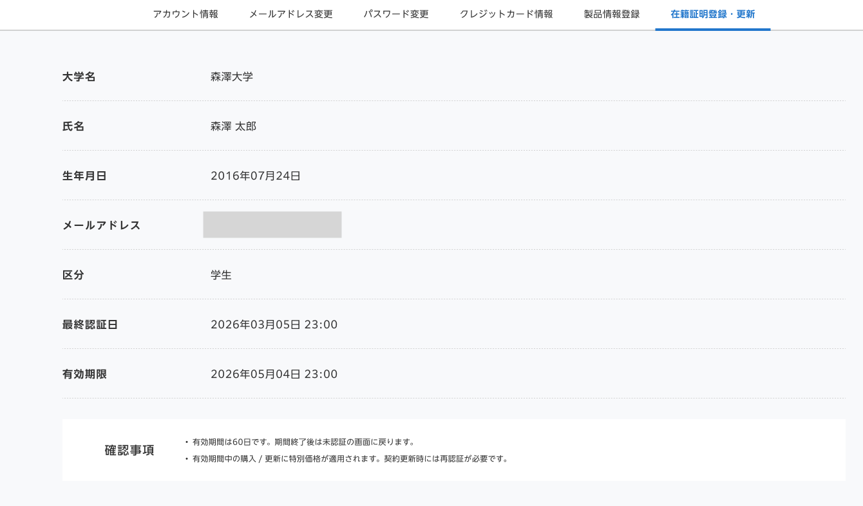Click expiry date 2026年05月04日 23:00

[x=274, y=374]
